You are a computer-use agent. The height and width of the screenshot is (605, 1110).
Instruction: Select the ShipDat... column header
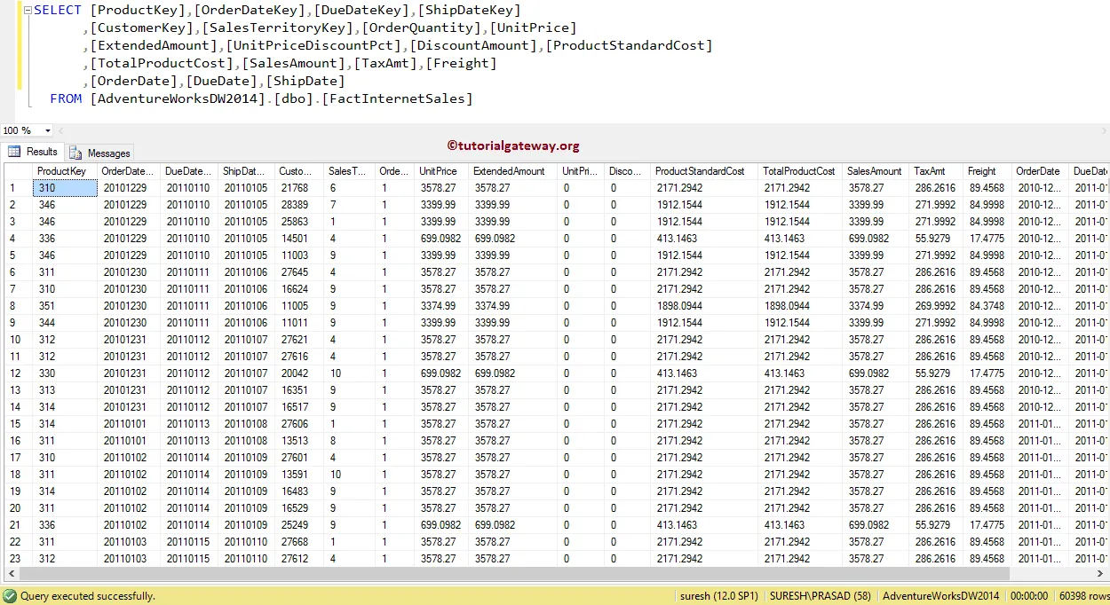tap(246, 171)
